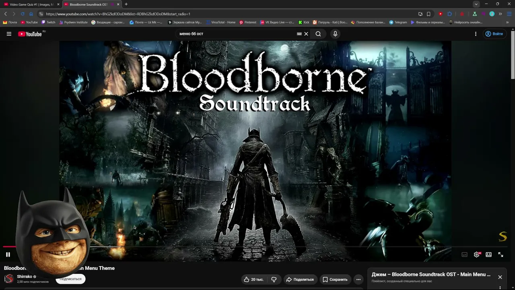
Task: Open VK Видео Live bookmark
Action: [x=277, y=23]
